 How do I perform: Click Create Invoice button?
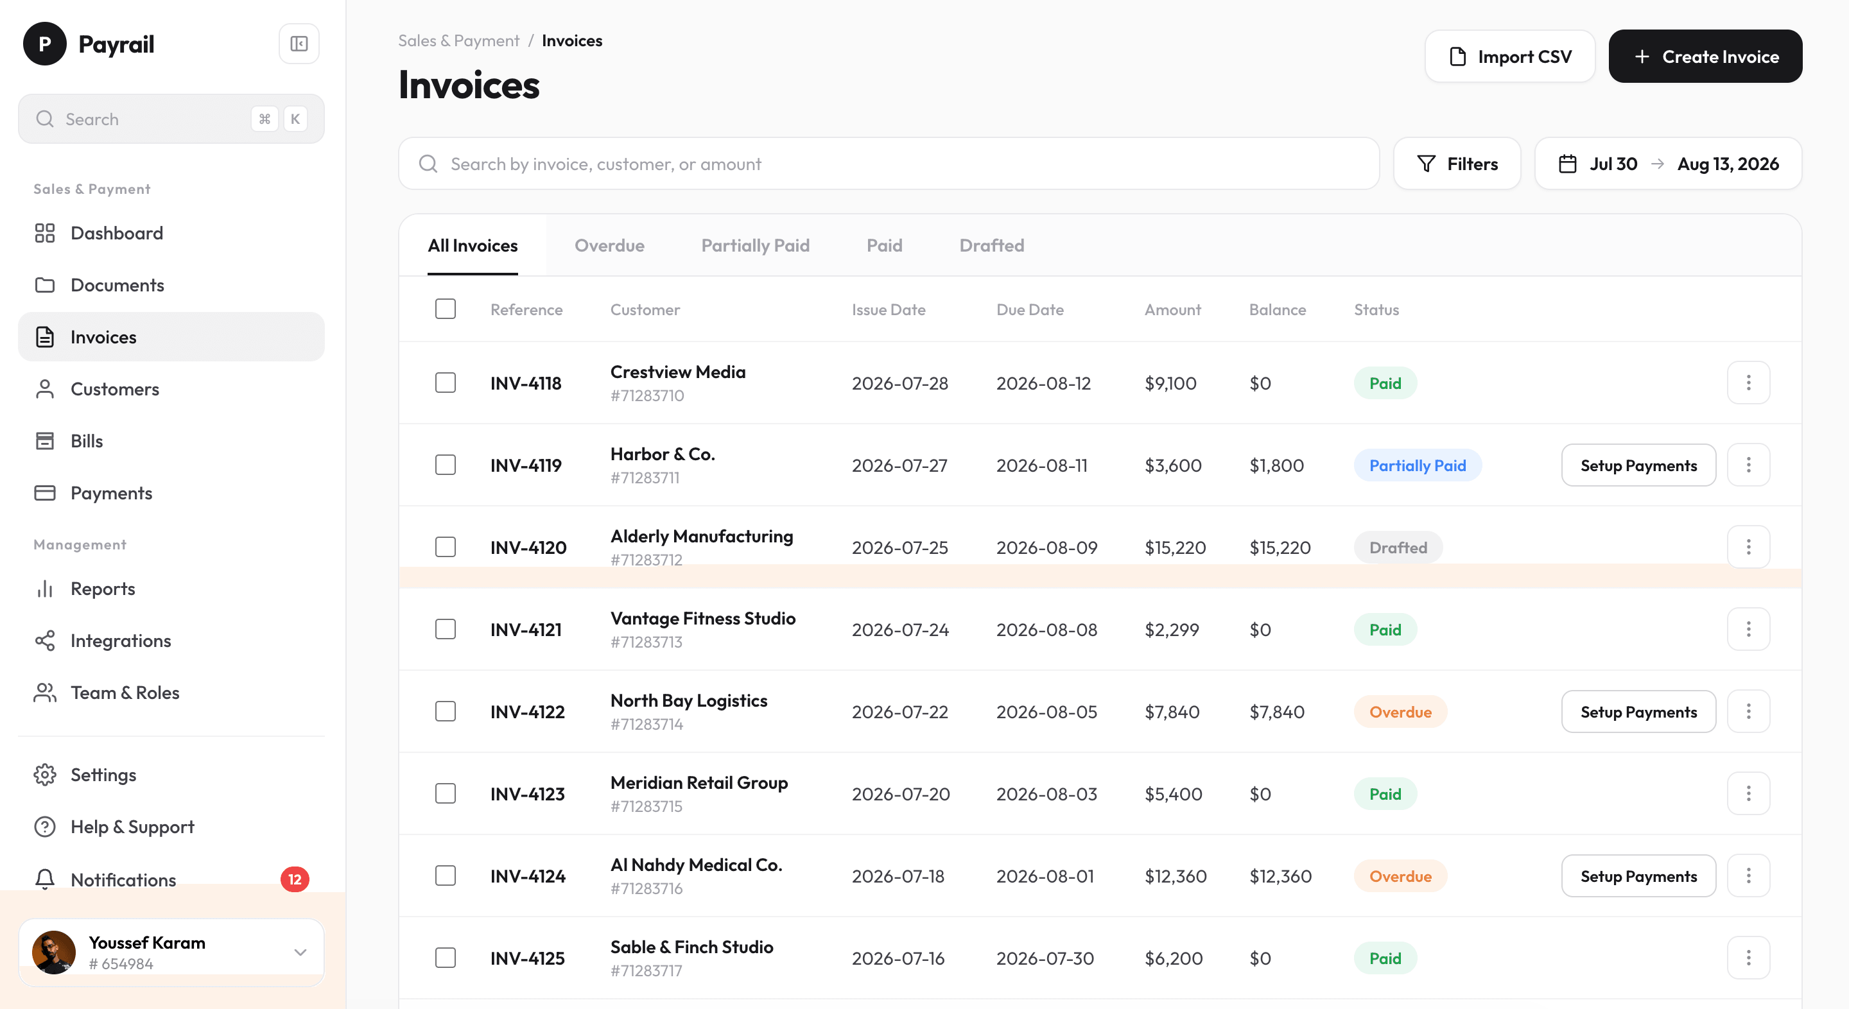(x=1705, y=56)
